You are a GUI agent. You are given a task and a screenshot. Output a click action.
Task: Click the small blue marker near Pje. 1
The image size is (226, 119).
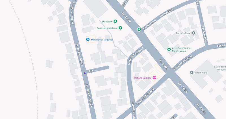(x=85, y=73)
